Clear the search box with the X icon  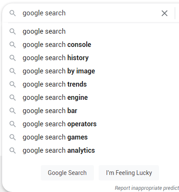(x=165, y=13)
